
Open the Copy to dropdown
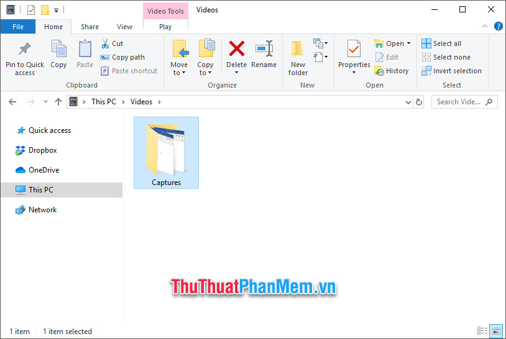205,58
